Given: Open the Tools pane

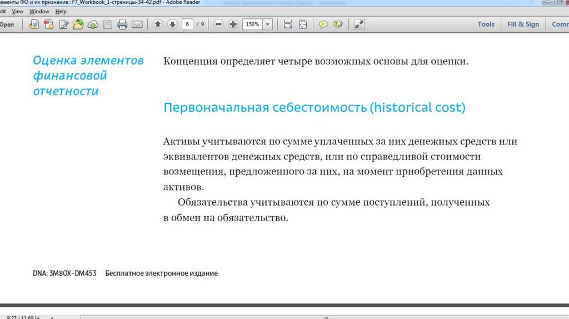Looking at the screenshot, I should [x=486, y=24].
